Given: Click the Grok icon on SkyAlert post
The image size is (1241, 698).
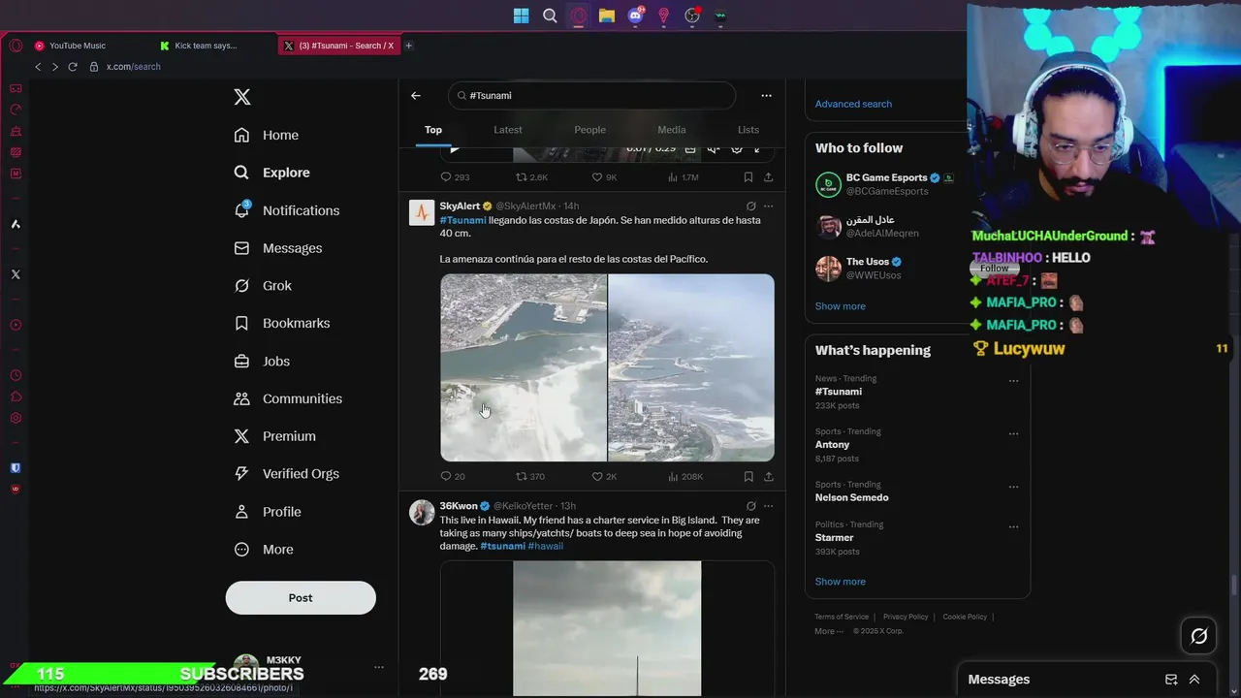Looking at the screenshot, I should pyautogui.click(x=750, y=206).
